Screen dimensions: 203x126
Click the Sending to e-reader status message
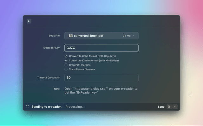point(47,107)
